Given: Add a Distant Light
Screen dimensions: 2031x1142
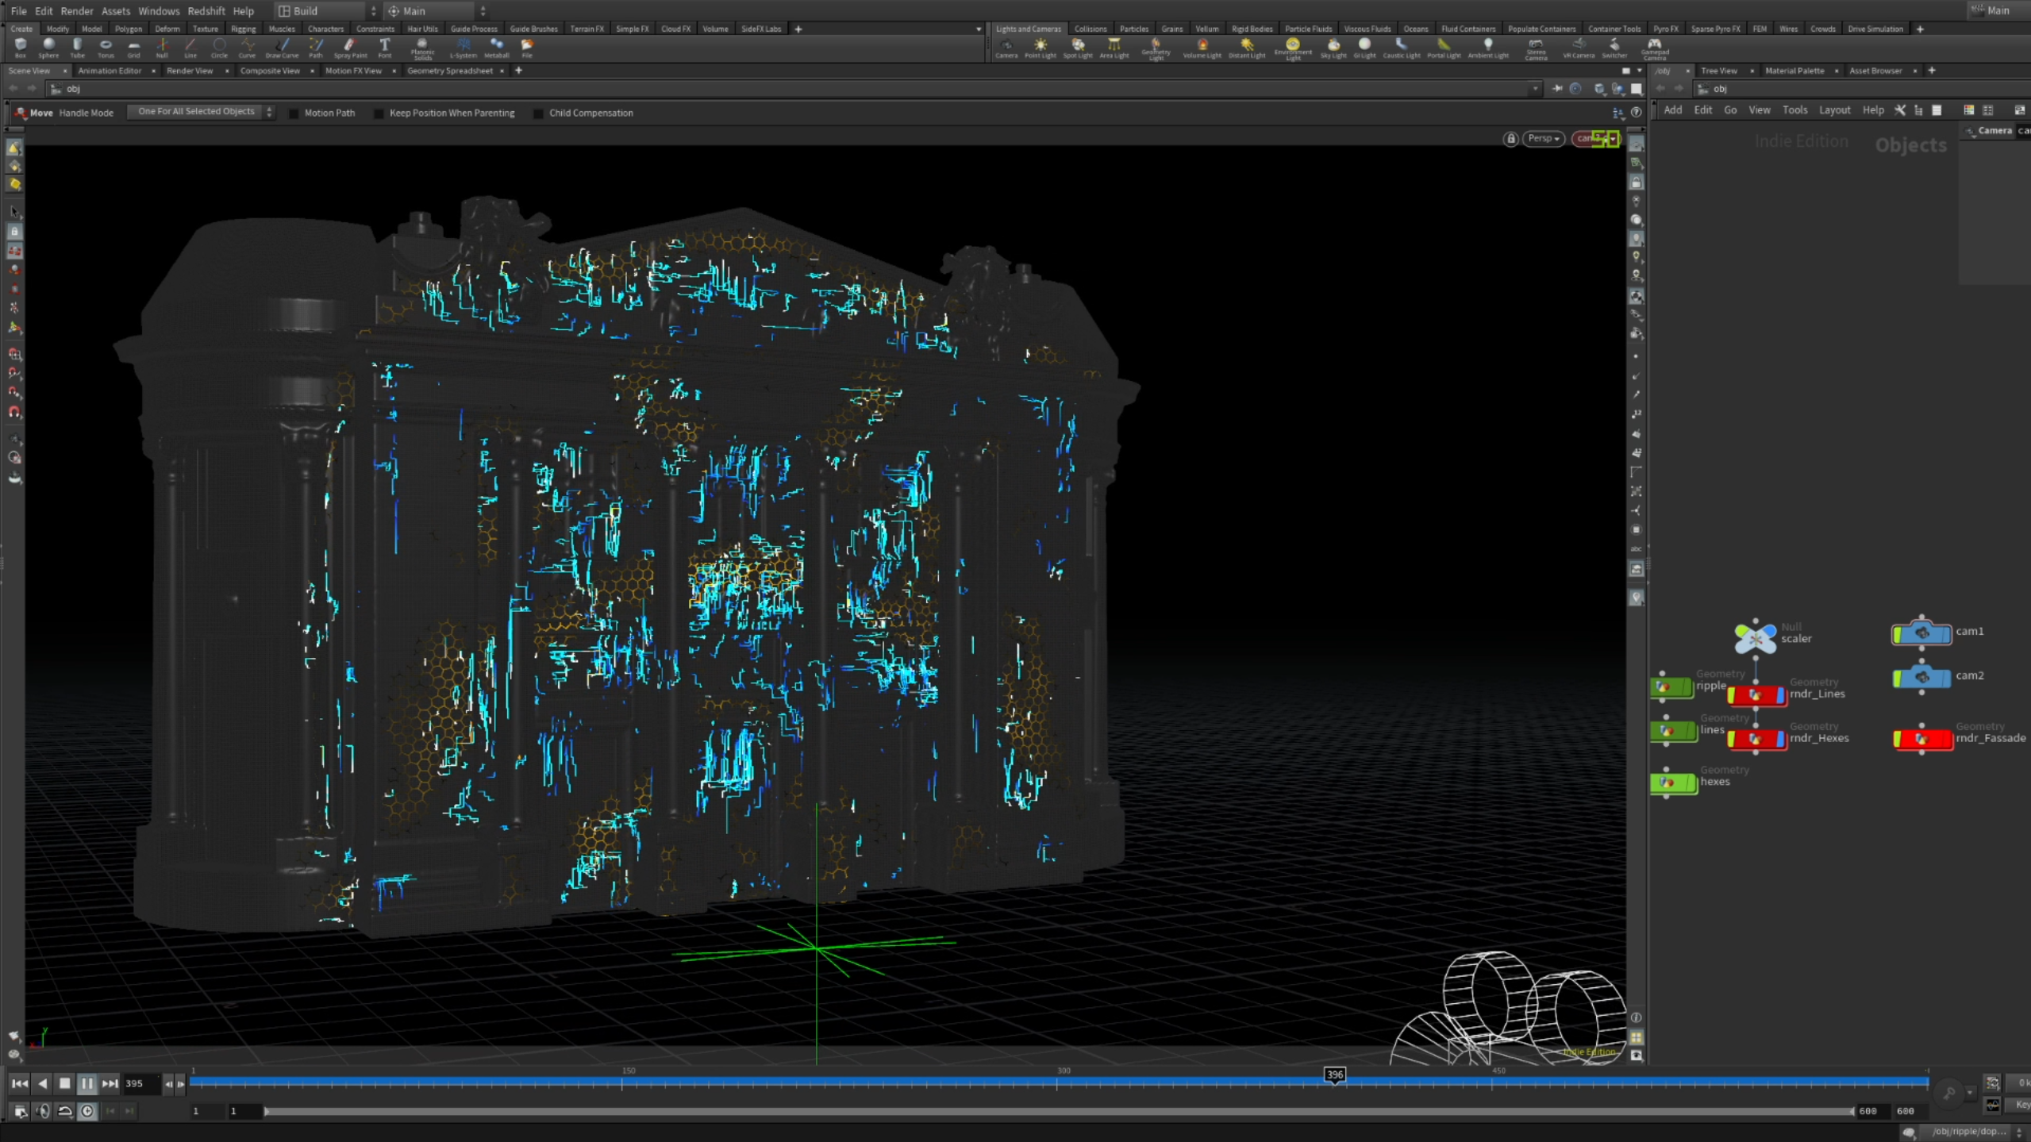Looking at the screenshot, I should [x=1247, y=48].
